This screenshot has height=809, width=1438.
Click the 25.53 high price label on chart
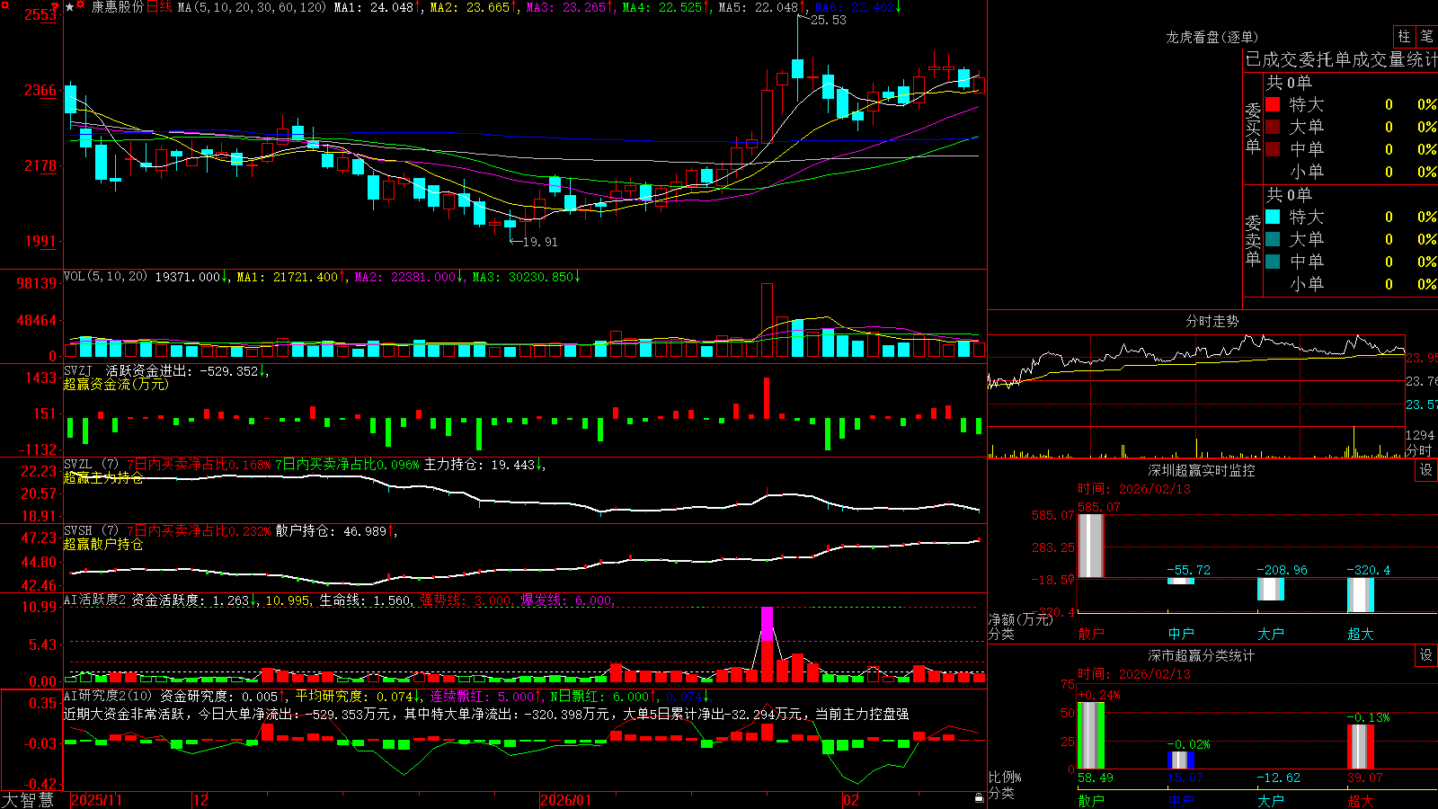click(x=828, y=20)
